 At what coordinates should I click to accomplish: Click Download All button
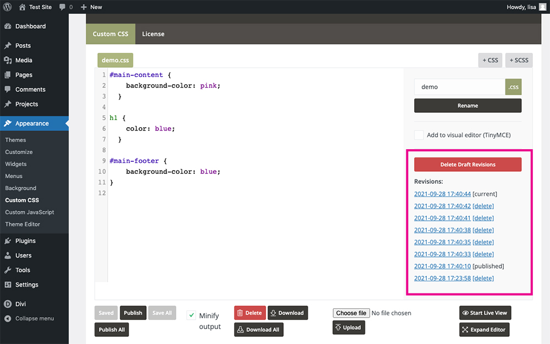click(259, 330)
